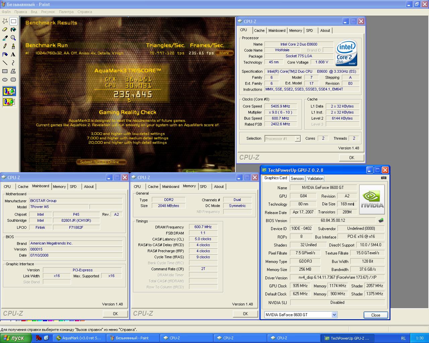Image resolution: width=429 pixels, height=343 pixels.
Task: Pick the Eraser tool in Paint
Action: [5, 29]
